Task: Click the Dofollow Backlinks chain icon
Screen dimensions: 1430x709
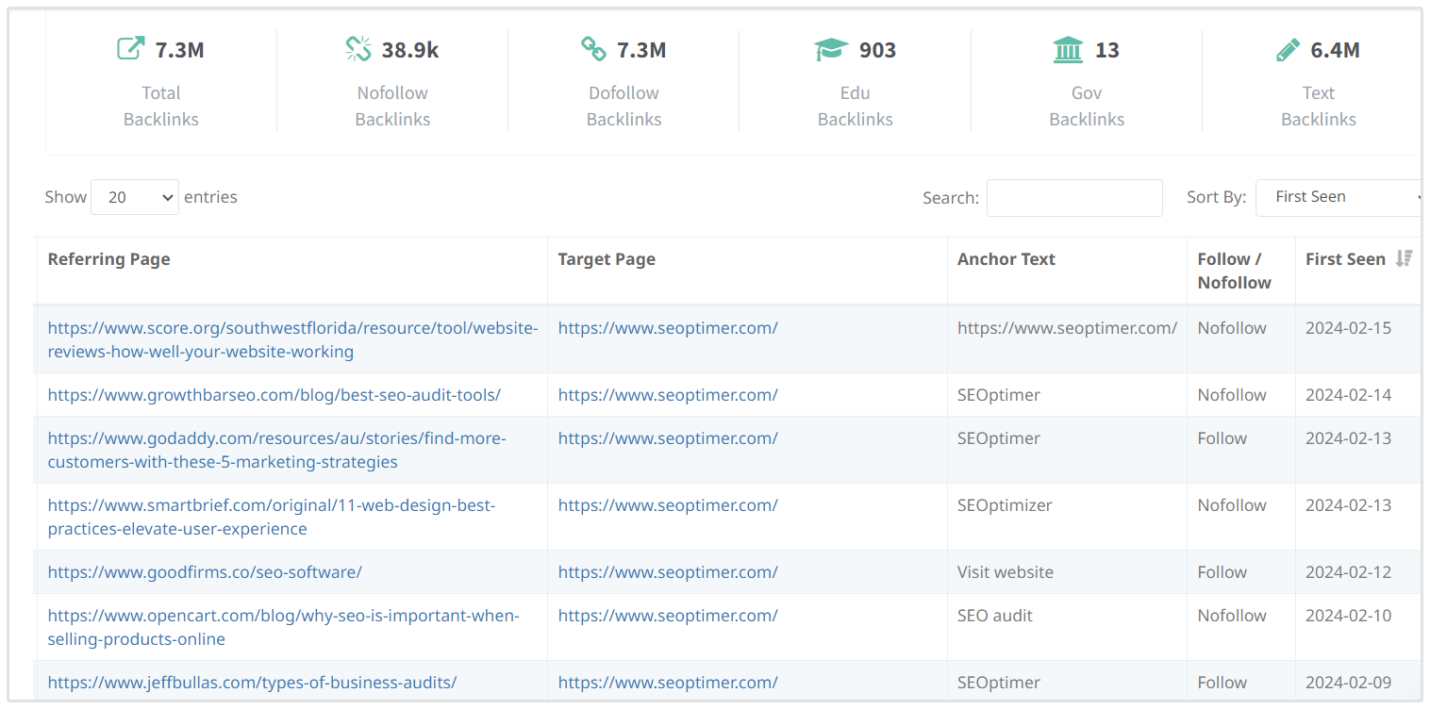Action: (x=593, y=49)
